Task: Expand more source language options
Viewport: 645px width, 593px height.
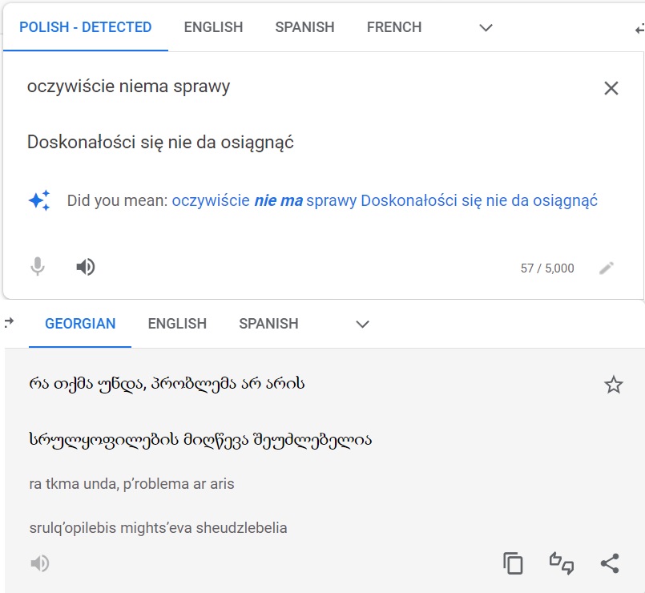Action: click(485, 27)
